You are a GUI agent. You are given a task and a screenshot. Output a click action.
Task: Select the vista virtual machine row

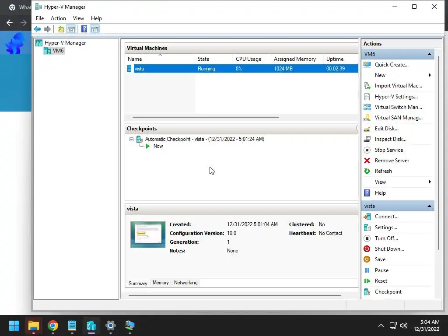pyautogui.click(x=242, y=69)
